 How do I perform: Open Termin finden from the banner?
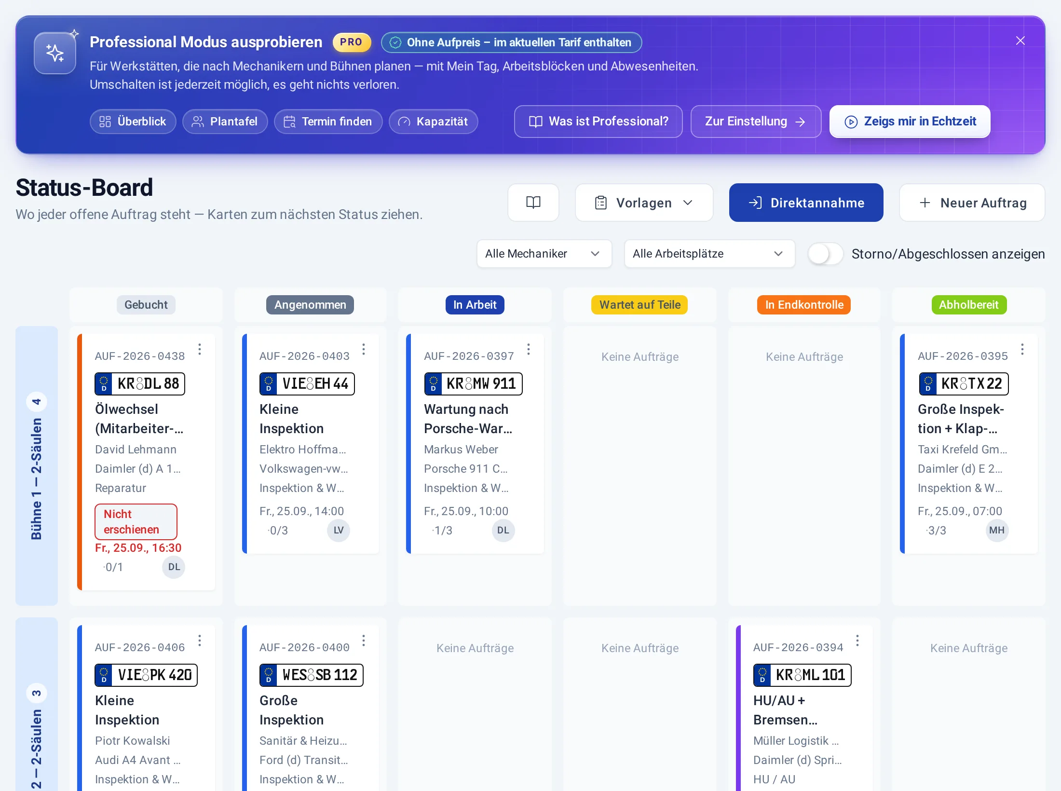tap(328, 122)
